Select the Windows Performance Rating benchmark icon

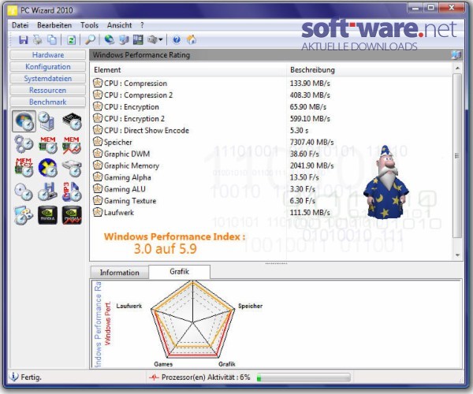[24, 121]
